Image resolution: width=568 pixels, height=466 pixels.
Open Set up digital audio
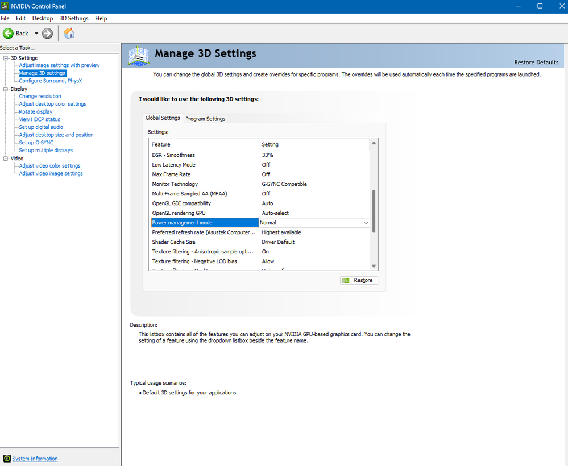click(41, 127)
